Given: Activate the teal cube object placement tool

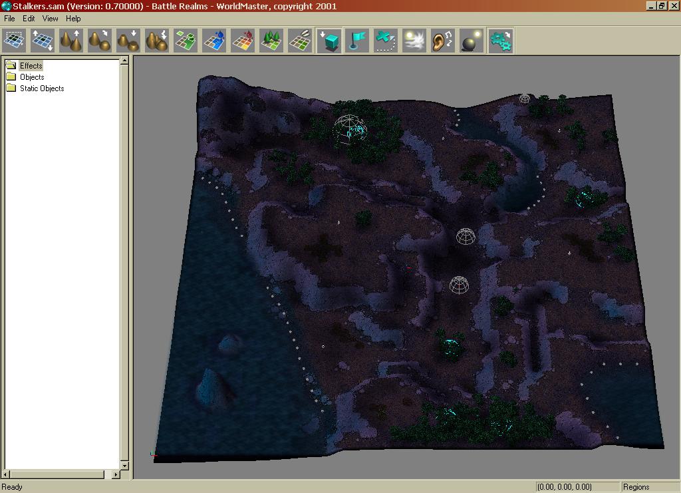Looking at the screenshot, I should (329, 41).
